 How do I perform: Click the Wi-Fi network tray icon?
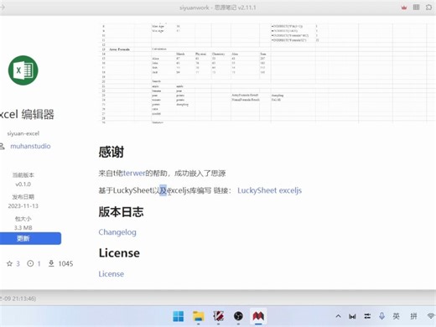(432, 316)
